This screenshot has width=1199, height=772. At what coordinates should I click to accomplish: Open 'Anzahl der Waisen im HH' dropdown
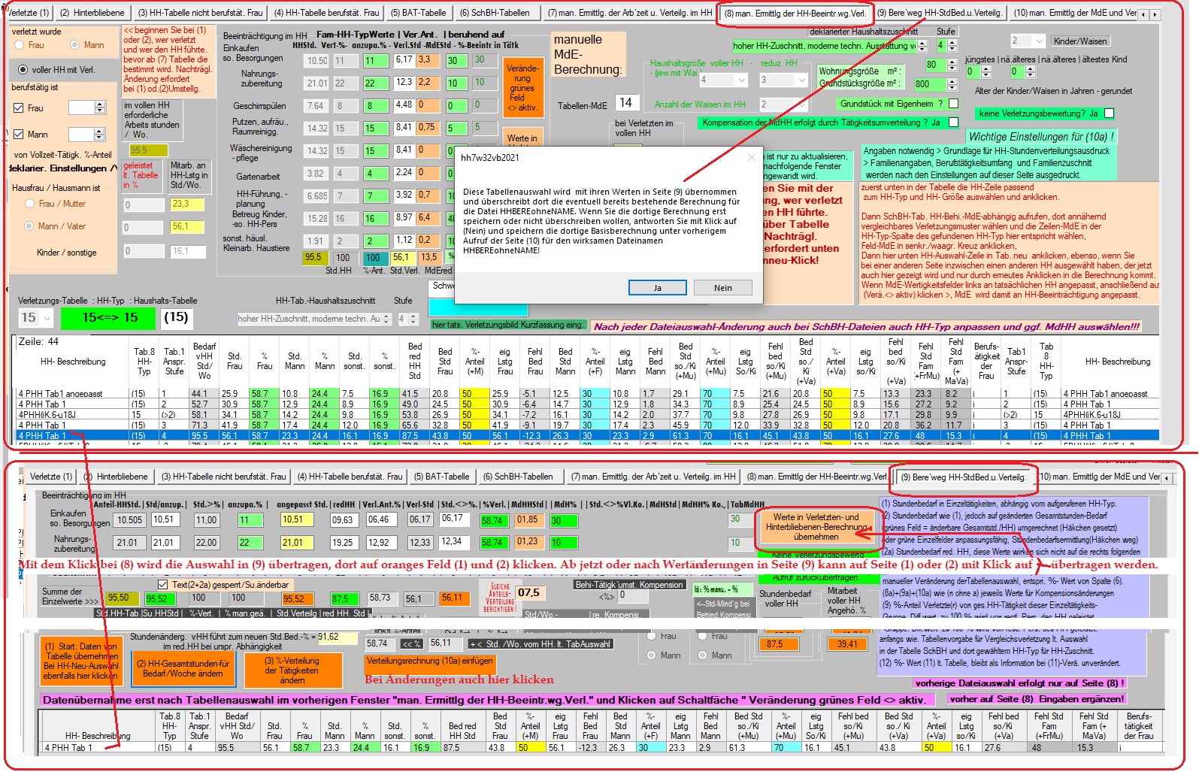pos(801,104)
